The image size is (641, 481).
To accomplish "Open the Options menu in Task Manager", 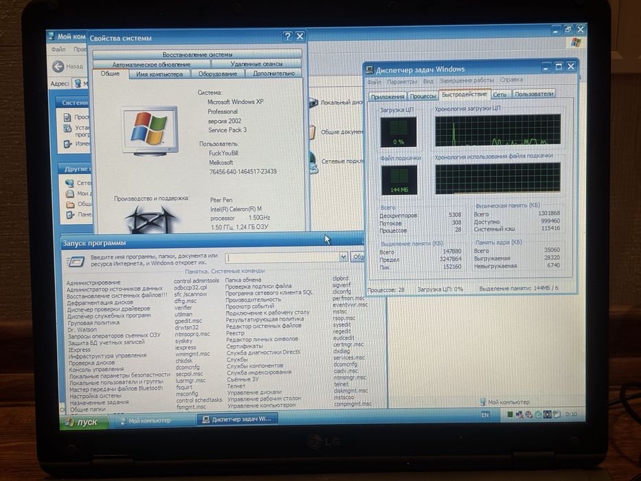I will (402, 81).
